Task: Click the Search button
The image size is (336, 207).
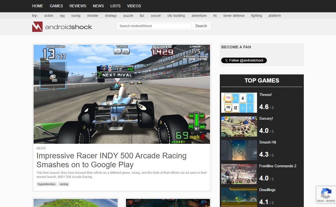Action: click(x=201, y=26)
